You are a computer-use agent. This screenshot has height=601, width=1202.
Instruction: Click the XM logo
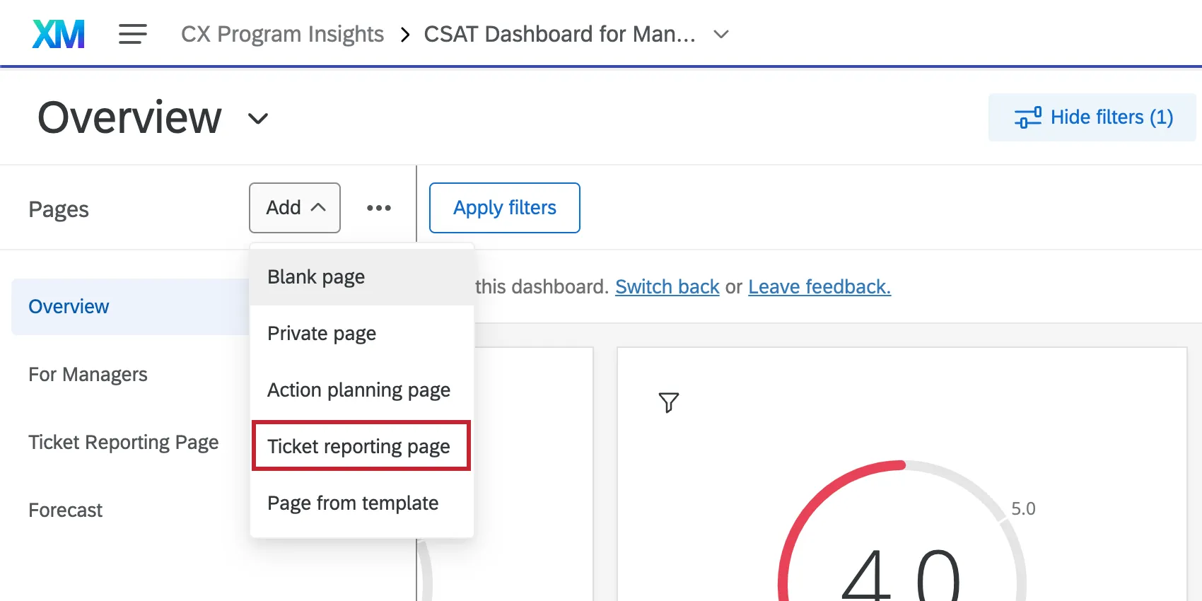[x=59, y=34]
